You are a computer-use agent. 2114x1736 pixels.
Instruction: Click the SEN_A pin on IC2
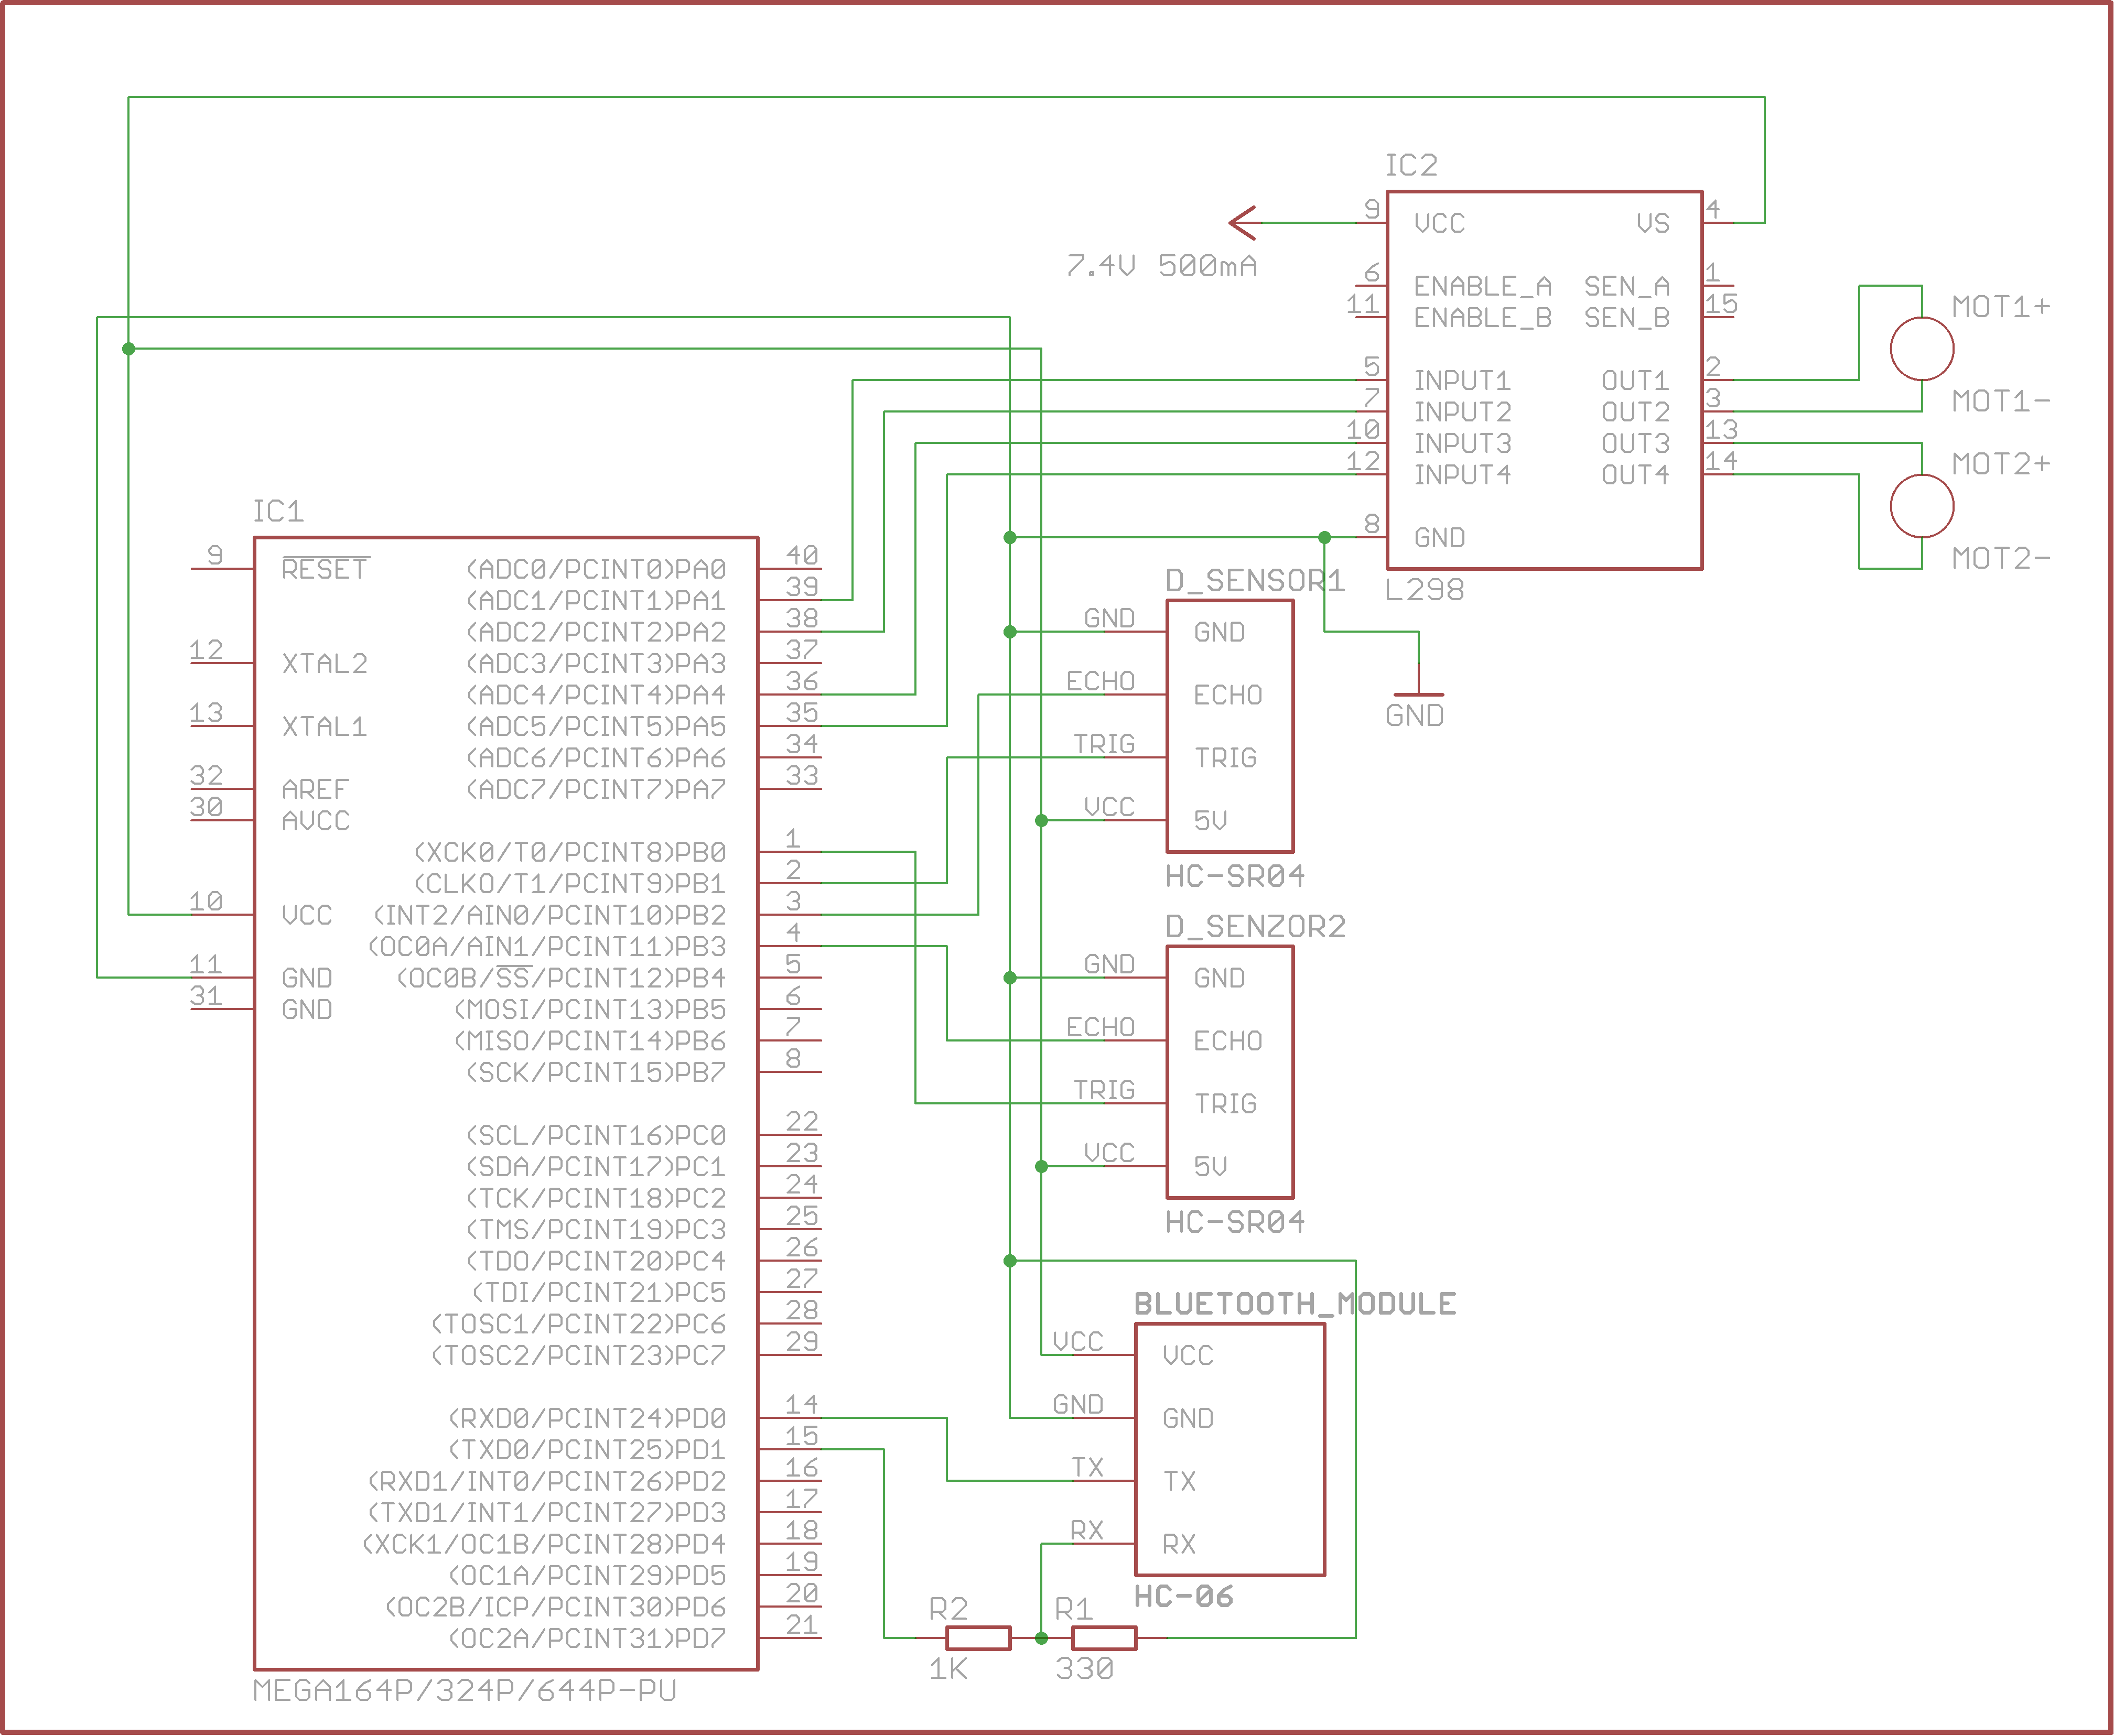tap(1627, 286)
